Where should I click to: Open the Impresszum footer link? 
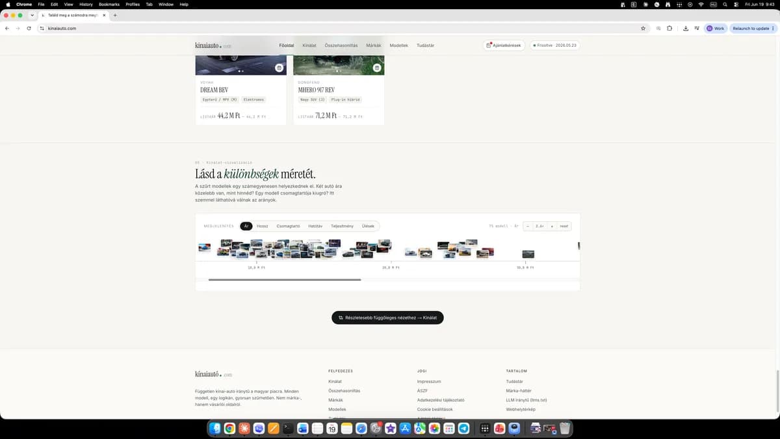pyautogui.click(x=429, y=382)
